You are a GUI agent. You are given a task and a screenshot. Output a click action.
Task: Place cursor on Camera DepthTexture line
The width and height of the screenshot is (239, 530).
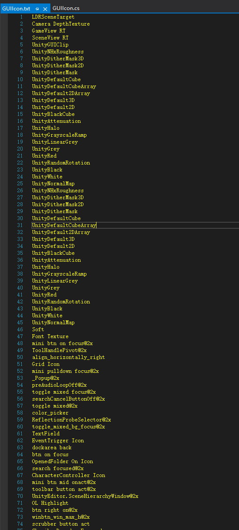[x=61, y=24]
